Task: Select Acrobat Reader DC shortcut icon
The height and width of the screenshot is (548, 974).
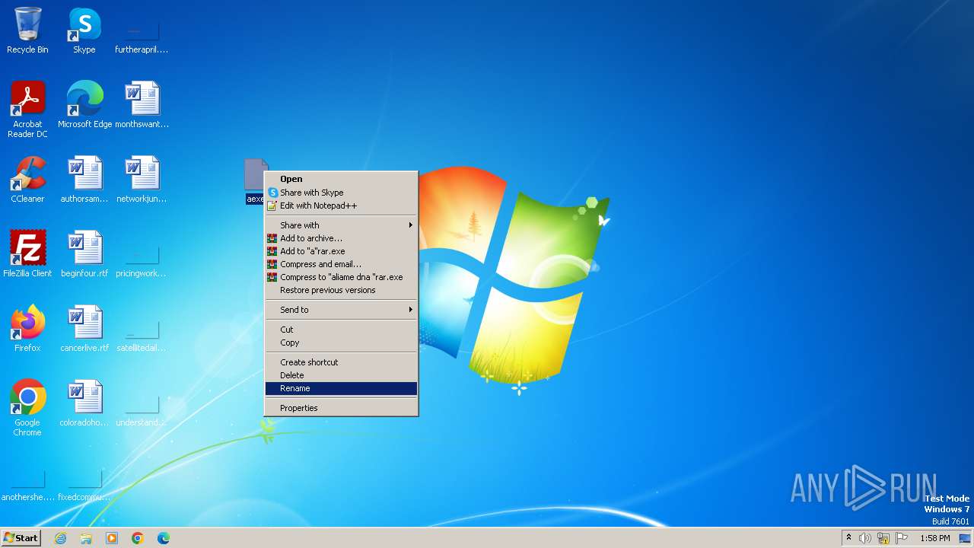Action: point(27,110)
